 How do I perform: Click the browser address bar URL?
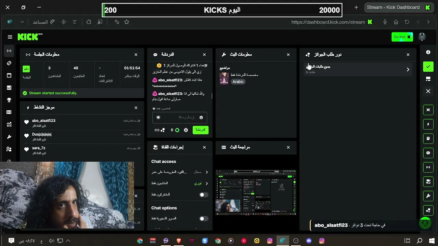click(x=328, y=22)
